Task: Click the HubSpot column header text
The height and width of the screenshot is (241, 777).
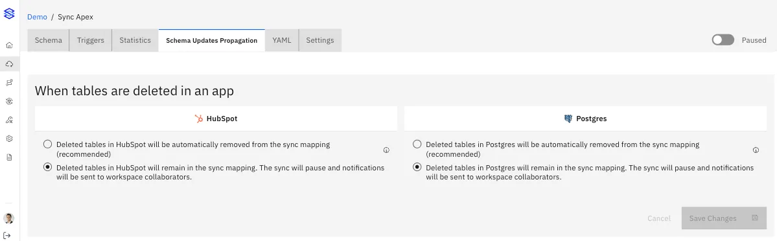Action: click(x=222, y=119)
